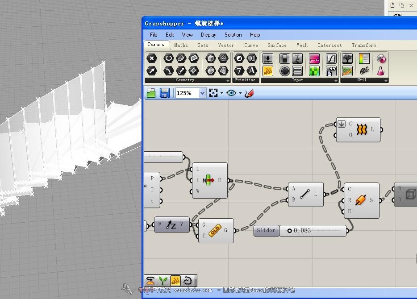Select the Brep cube parameter icon

click(x=211, y=58)
